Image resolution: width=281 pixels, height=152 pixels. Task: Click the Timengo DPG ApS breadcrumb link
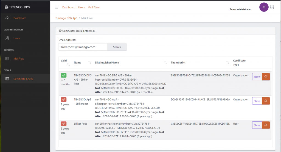pyautogui.click(x=66, y=18)
